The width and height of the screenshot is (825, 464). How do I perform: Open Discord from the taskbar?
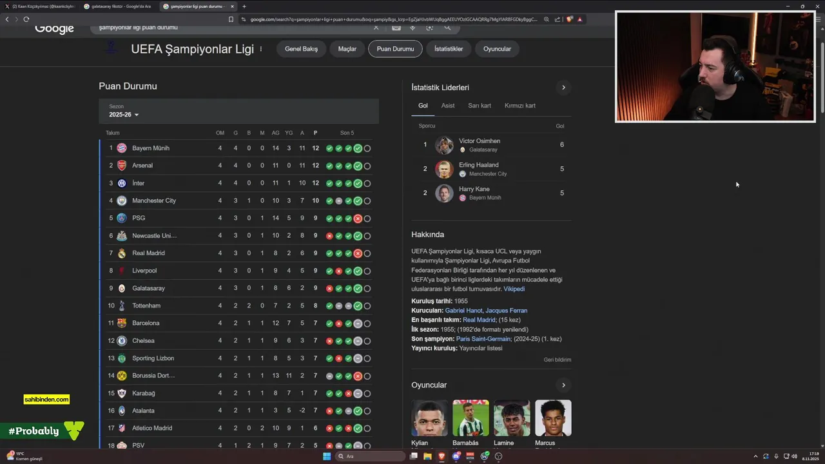(456, 456)
